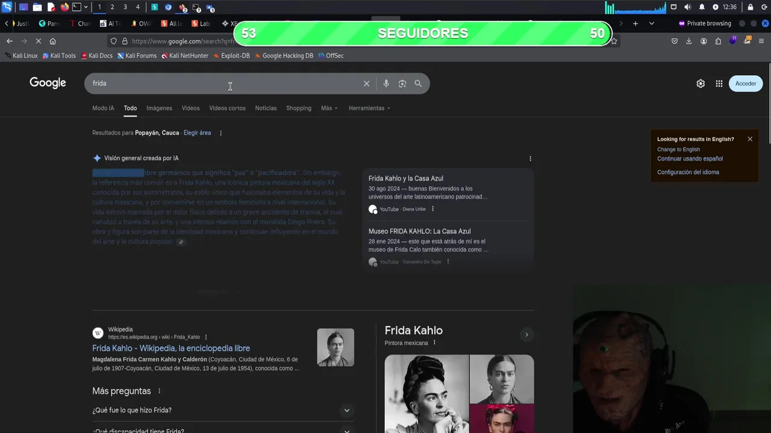Viewport: 771px width, 433px height.
Task: Open Google Hacking DB bookmark
Action: coord(284,55)
